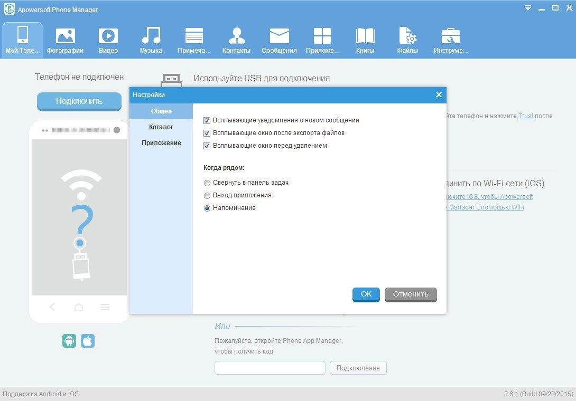Viewport: 576px width, 401px height.
Task: Focus the connection code input field
Action: (270, 368)
